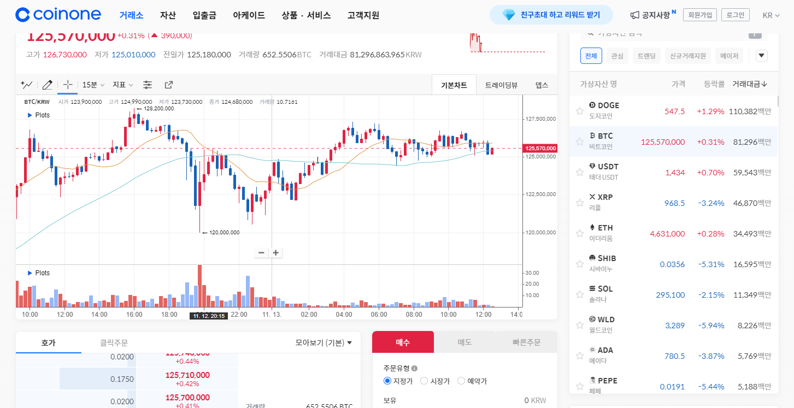The image size is (794, 408).
Task: Switch to 매도 sell tab
Action: tap(464, 342)
